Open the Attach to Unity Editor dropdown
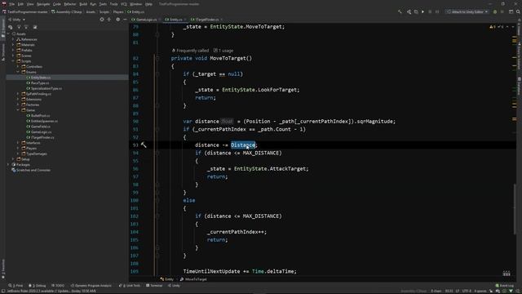Screen dimensions: 522x294 coord(467,11)
